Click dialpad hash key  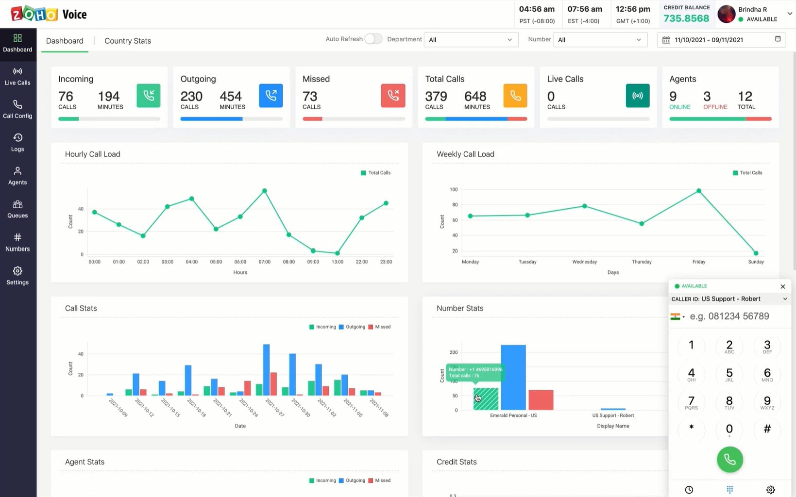(x=767, y=429)
